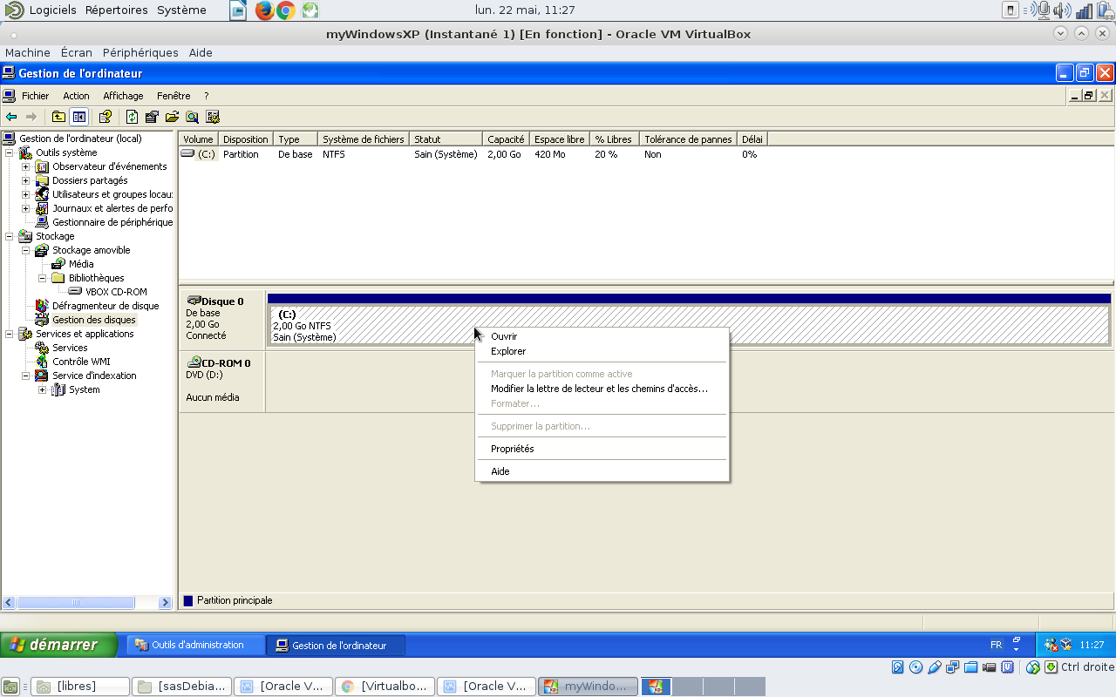Click VirtualBox optical disc status icon
The image size is (1116, 697).
coord(916,667)
